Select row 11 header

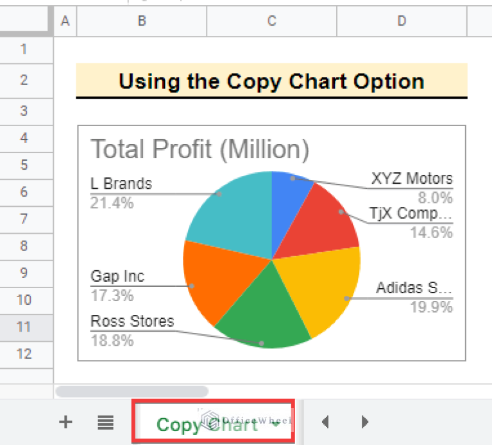(24, 327)
